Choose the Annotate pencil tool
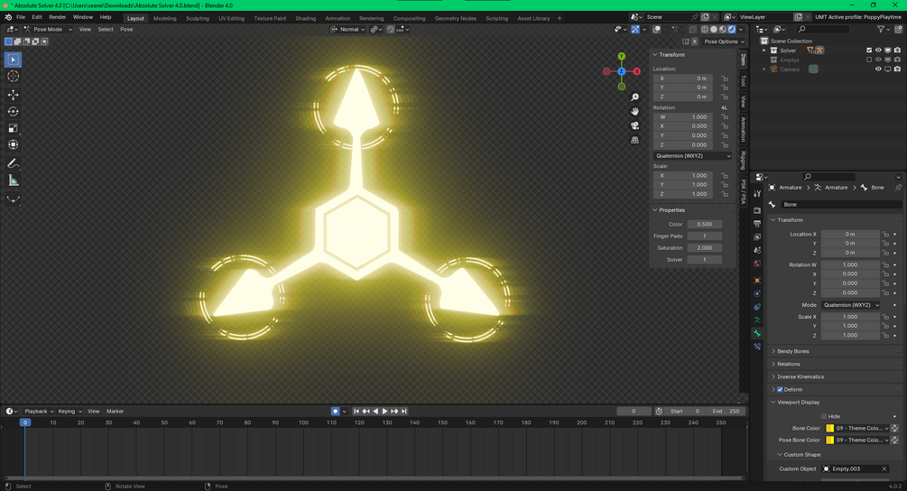Viewport: 907px width, 491px height. tap(14, 164)
